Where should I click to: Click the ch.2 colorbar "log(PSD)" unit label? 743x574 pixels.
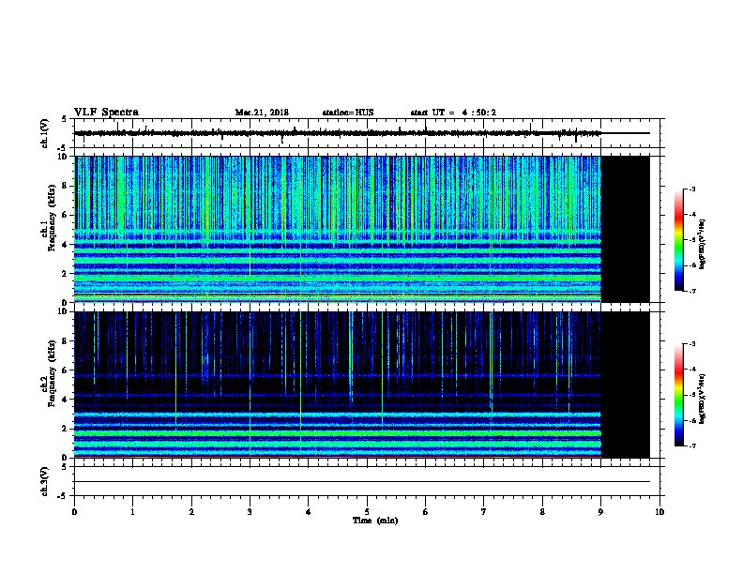[703, 400]
